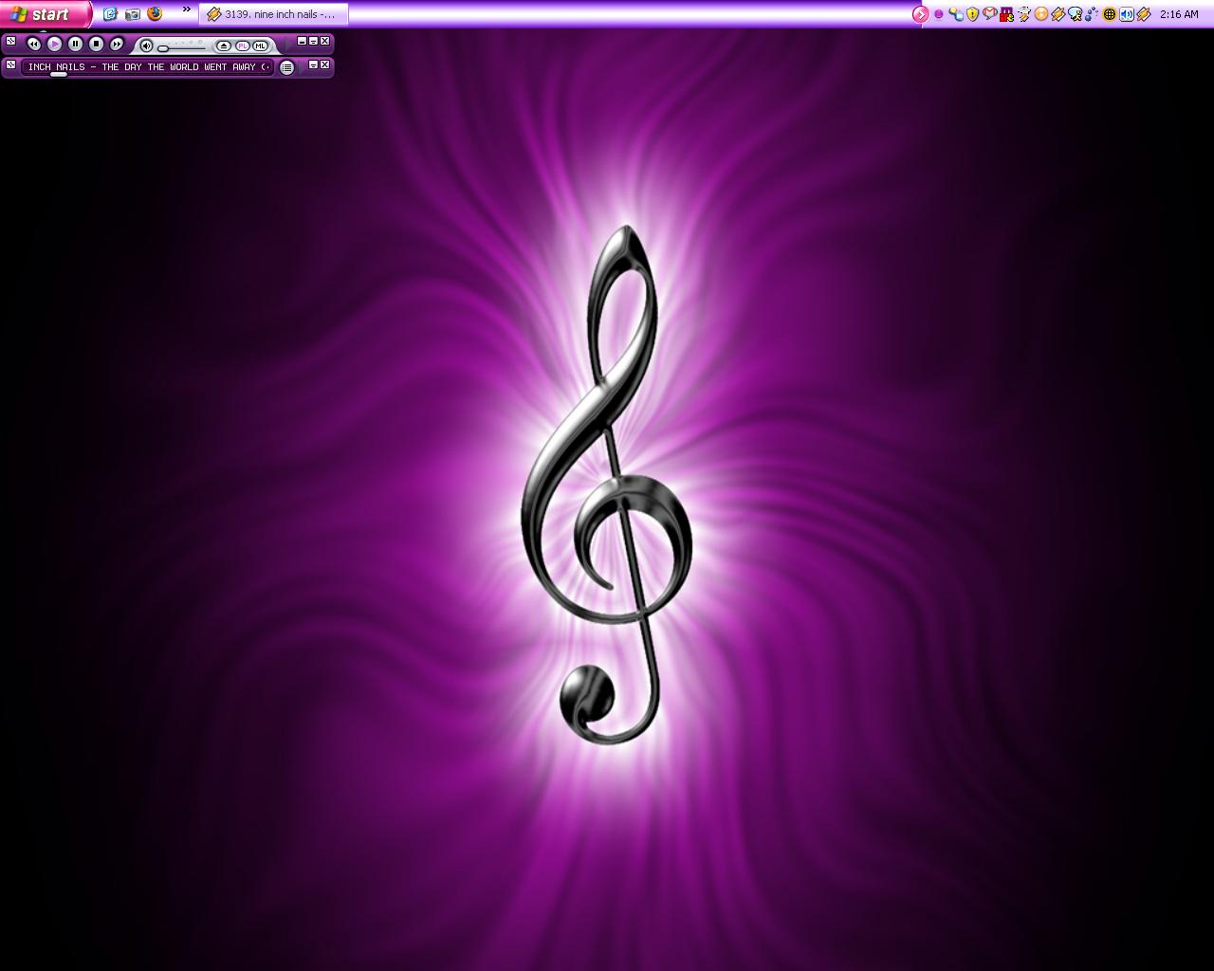Image resolution: width=1214 pixels, height=971 pixels.
Task: Mute Winamp using the speaker icon
Action: [146, 46]
